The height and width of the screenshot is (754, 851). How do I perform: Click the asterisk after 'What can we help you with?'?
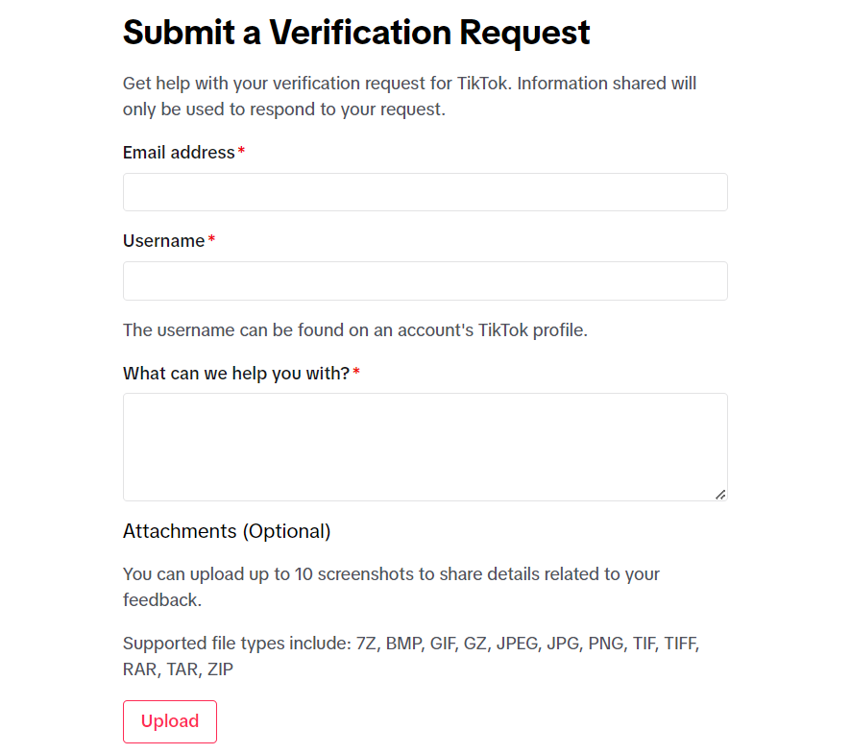pos(356,373)
